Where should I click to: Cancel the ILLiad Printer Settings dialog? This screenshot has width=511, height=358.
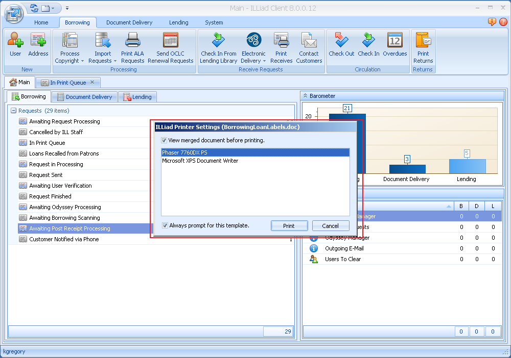331,225
